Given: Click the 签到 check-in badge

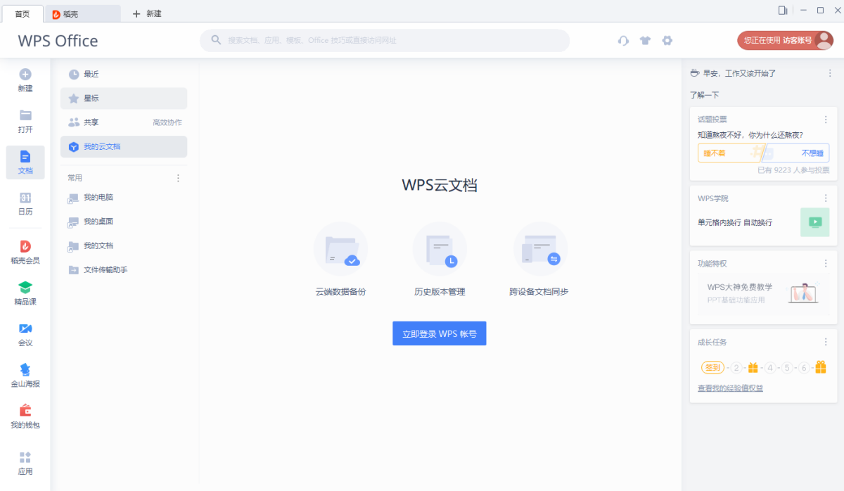Looking at the screenshot, I should click(x=712, y=367).
